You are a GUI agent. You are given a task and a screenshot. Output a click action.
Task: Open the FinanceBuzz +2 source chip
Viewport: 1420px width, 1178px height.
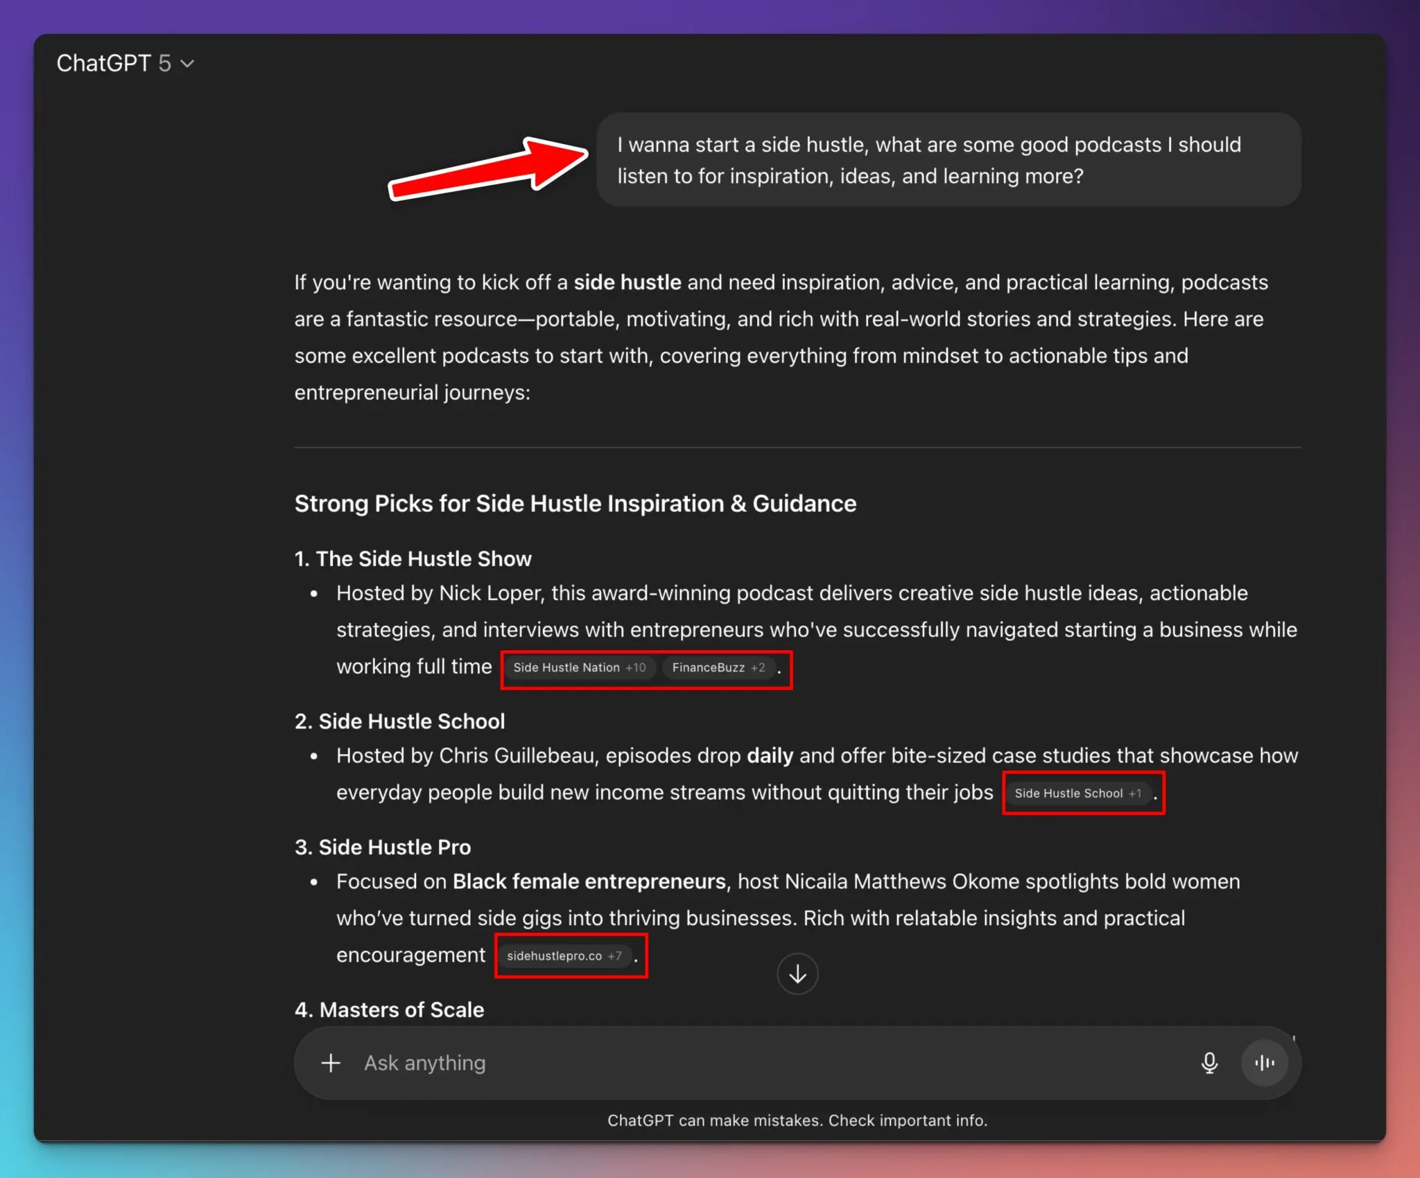718,667
